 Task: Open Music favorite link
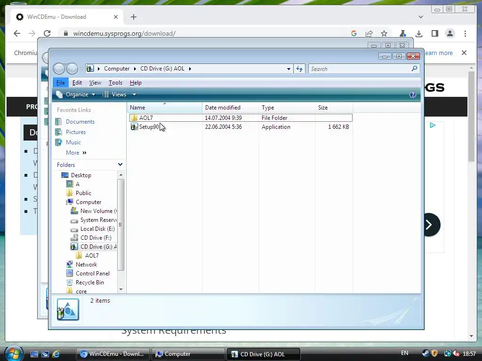pyautogui.click(x=73, y=142)
